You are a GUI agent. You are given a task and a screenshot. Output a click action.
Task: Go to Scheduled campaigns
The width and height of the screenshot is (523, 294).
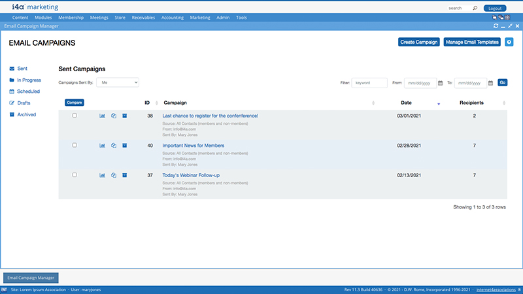[28, 91]
